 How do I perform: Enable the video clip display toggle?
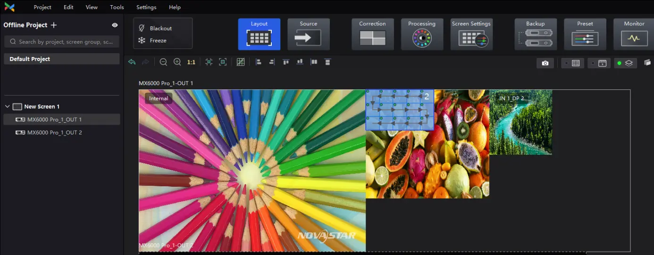[x=599, y=63]
